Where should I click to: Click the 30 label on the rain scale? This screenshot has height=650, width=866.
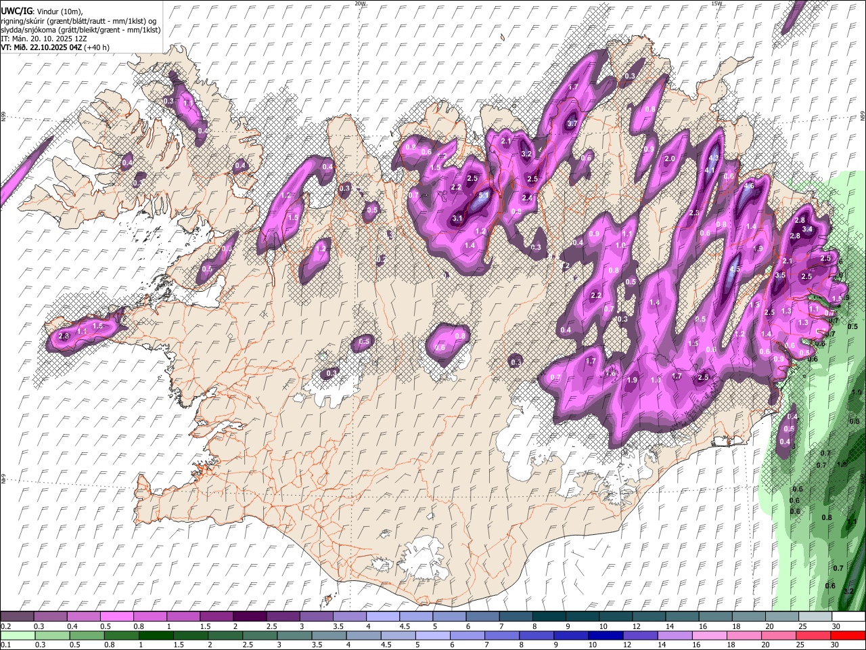pos(836,645)
